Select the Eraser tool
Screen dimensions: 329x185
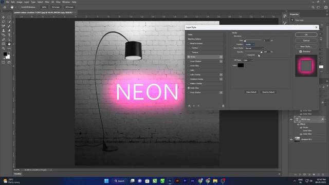[x=9, y=30]
